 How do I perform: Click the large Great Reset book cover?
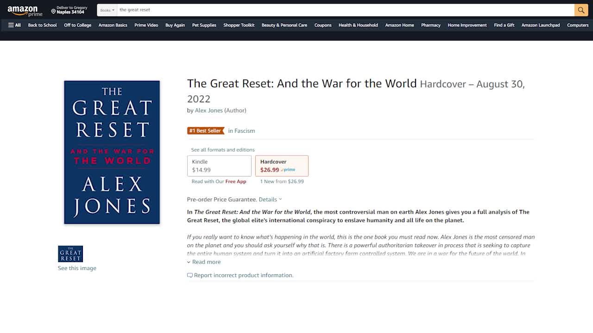pos(112,152)
